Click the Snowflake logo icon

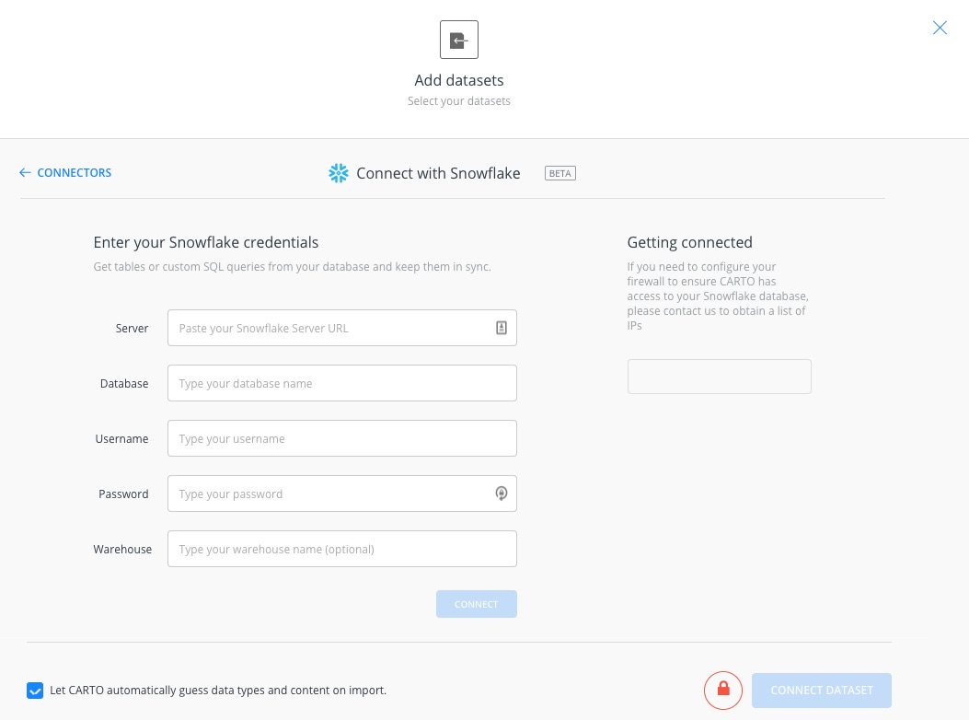338,173
